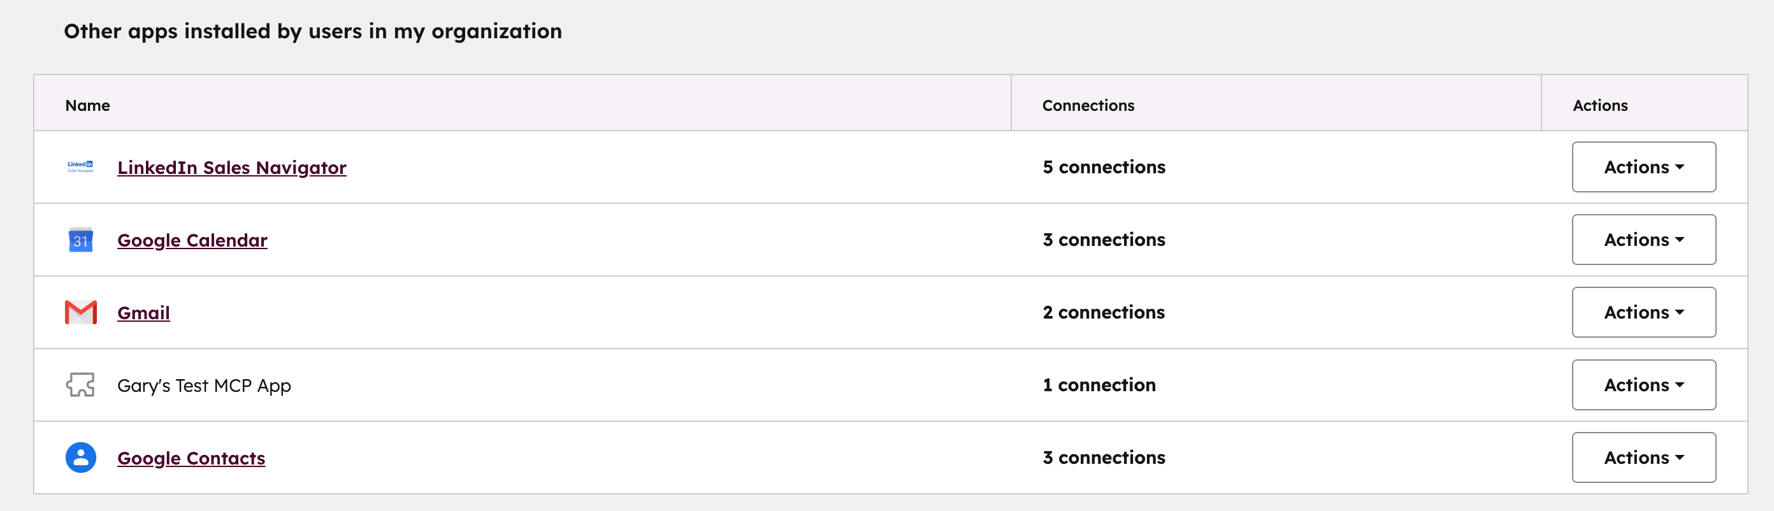Viewport: 1774px width, 511px height.
Task: Click the 5 connections text for LinkedIn Sales Navigator
Action: [x=1104, y=167]
